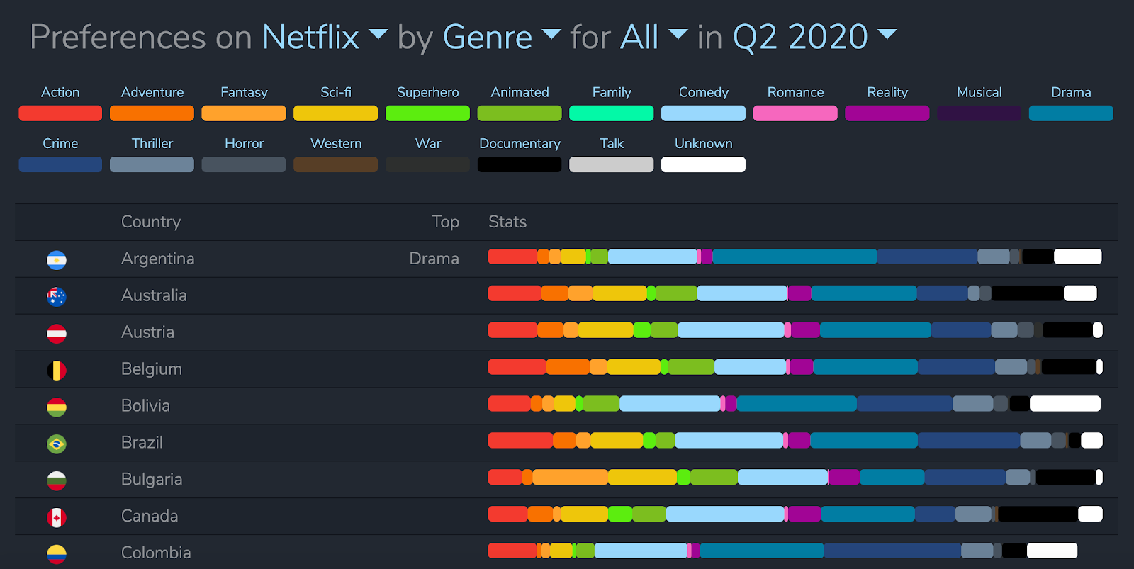Viewport: 1134px width, 569px height.
Task: Select the Belgium country name
Action: 152,369
